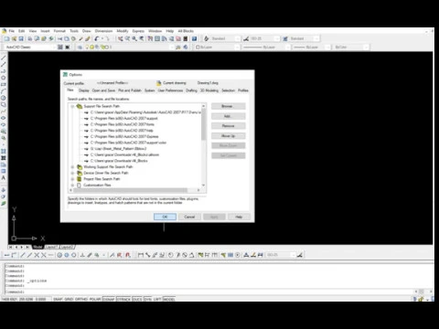Open the Express menu

click(x=138, y=31)
